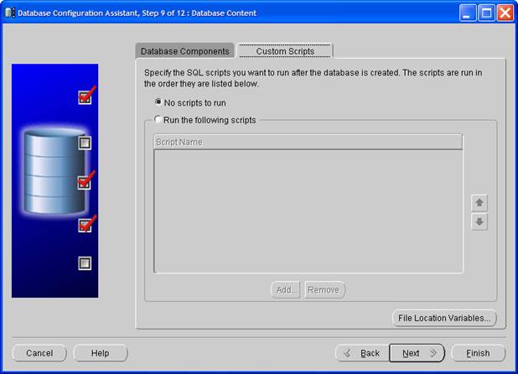Minimize the Database Configuration Assistant window
This screenshot has width=518, height=374.
468,13
